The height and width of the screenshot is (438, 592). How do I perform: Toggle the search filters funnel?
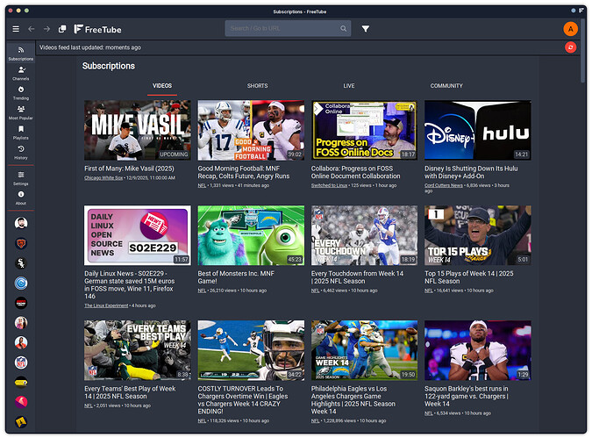tap(366, 29)
